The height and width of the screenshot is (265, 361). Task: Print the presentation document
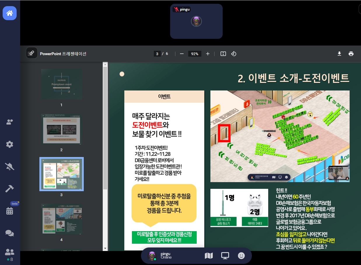point(351,54)
